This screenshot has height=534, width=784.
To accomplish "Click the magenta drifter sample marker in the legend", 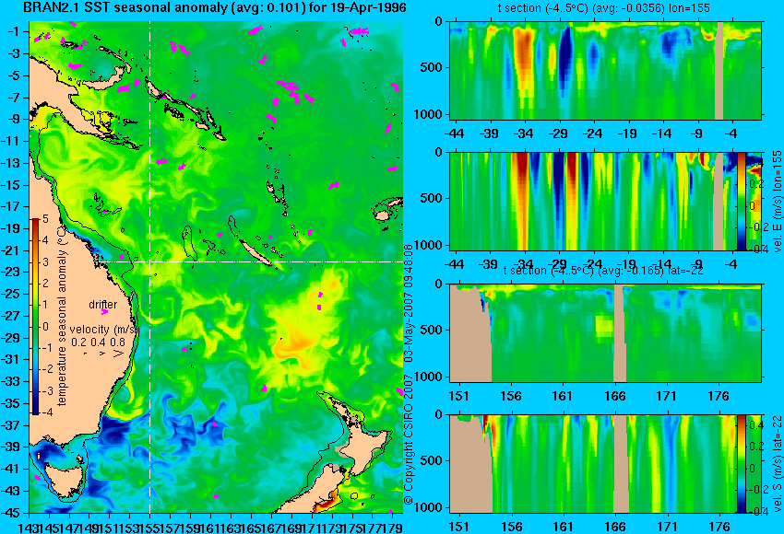I will click(x=104, y=312).
